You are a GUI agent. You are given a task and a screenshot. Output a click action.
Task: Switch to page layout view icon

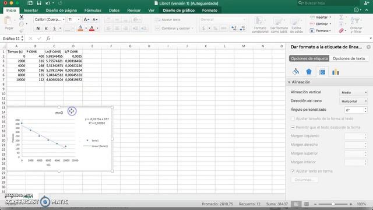tap(307, 204)
